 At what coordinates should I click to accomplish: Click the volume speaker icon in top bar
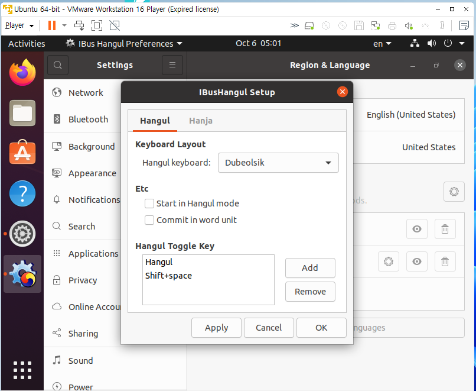pos(431,44)
